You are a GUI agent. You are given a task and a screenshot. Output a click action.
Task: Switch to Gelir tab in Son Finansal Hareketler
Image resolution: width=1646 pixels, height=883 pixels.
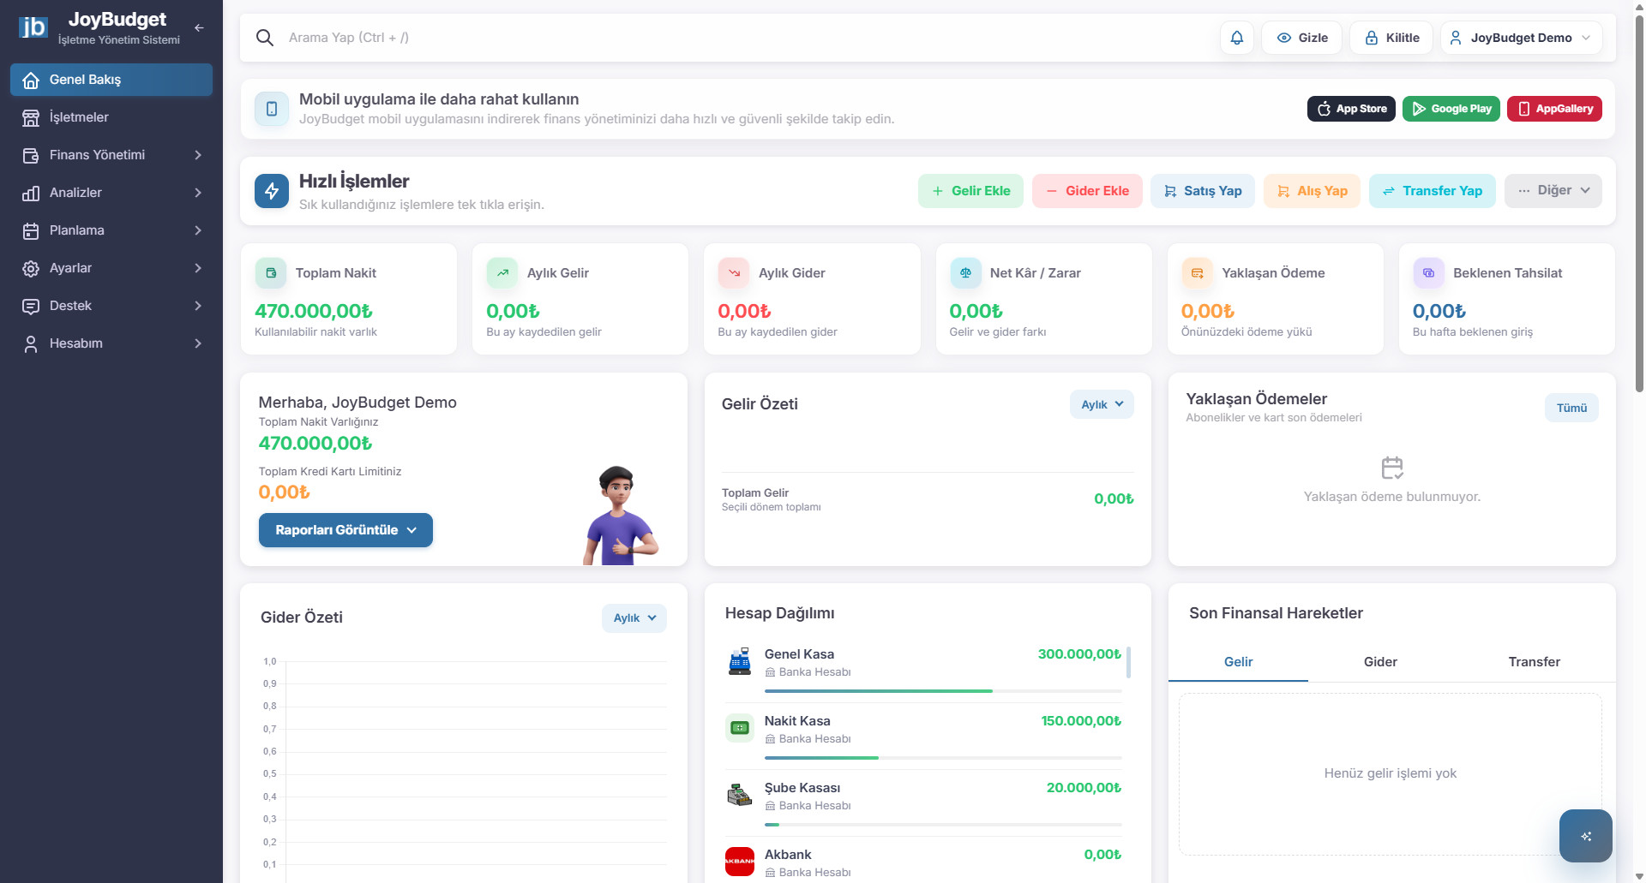tap(1238, 662)
